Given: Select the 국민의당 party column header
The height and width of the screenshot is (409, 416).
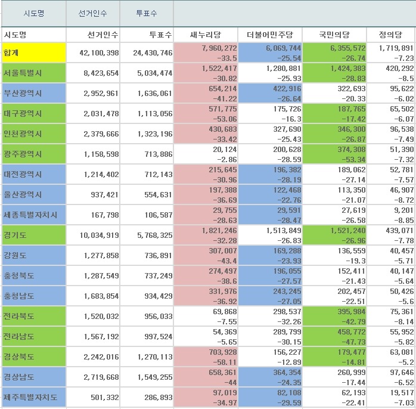Looking at the screenshot, I should (334, 35).
